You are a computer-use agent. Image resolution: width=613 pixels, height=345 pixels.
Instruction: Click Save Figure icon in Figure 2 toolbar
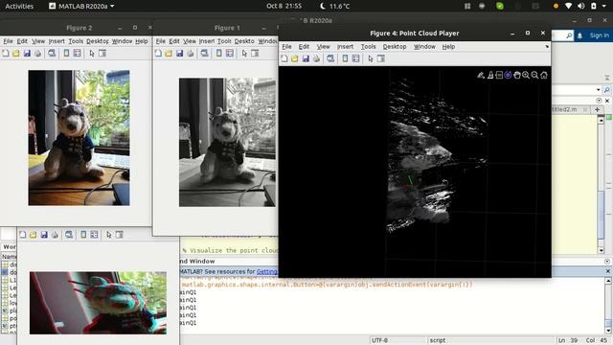[x=27, y=54]
